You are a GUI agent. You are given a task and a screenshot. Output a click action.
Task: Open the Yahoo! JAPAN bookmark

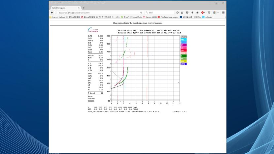(x=150, y=17)
